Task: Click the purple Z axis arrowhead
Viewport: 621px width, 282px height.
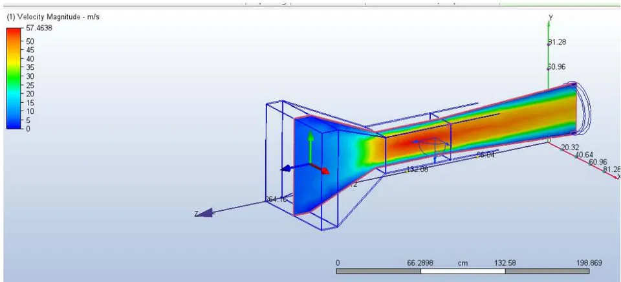Action: tap(205, 213)
